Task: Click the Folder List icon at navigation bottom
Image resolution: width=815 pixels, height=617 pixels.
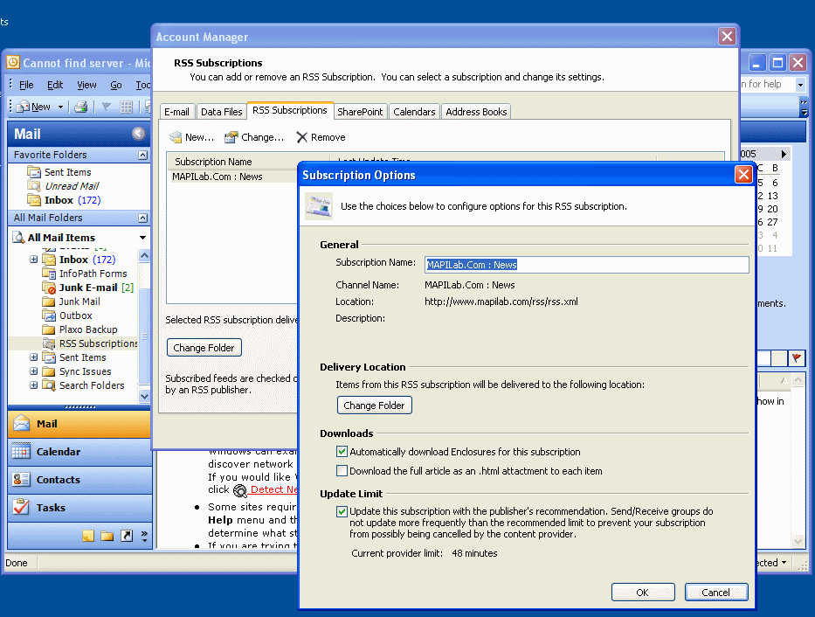Action: (107, 536)
